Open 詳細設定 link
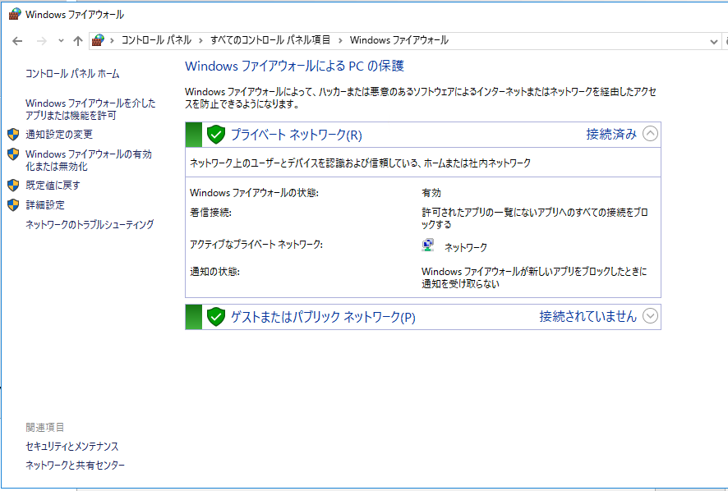The image size is (728, 491). pos(45,204)
